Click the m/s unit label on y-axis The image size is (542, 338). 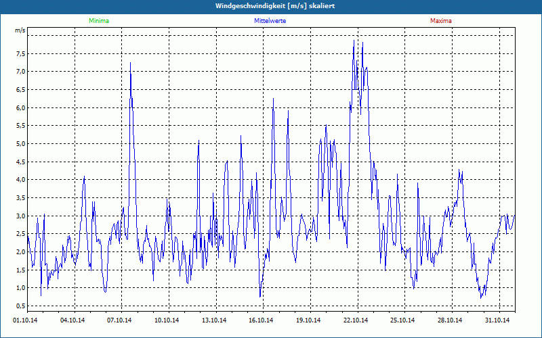(20, 30)
